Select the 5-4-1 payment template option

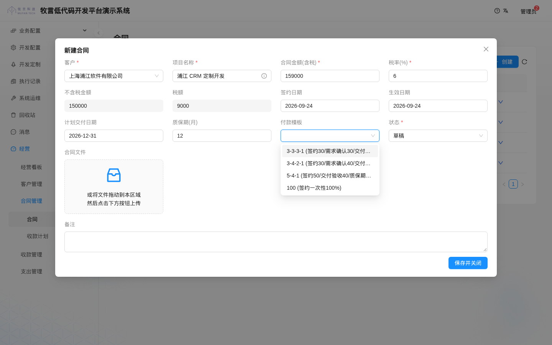pyautogui.click(x=330, y=176)
